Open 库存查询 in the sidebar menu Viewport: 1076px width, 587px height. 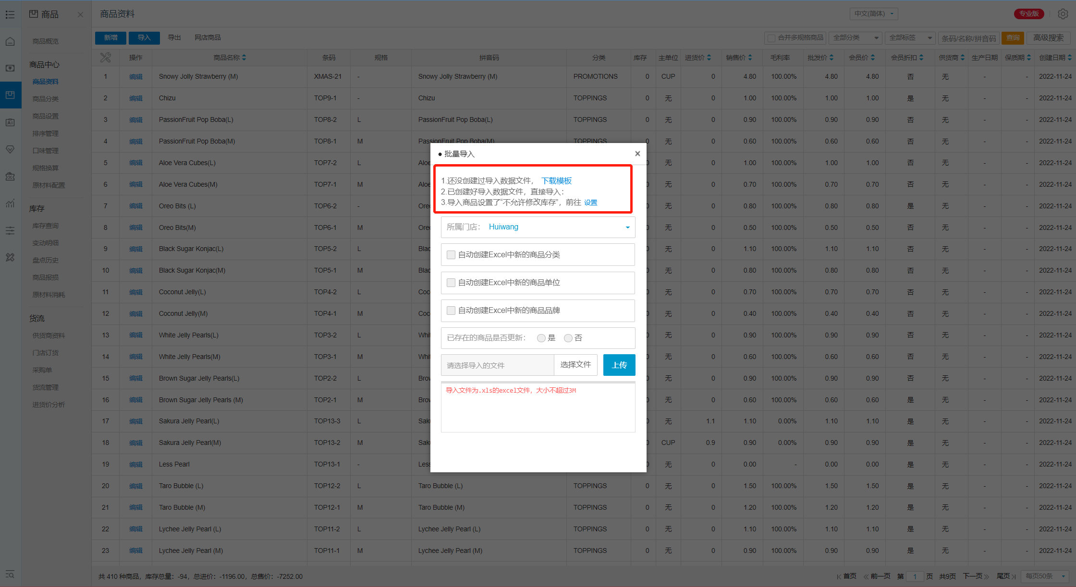pyautogui.click(x=46, y=226)
